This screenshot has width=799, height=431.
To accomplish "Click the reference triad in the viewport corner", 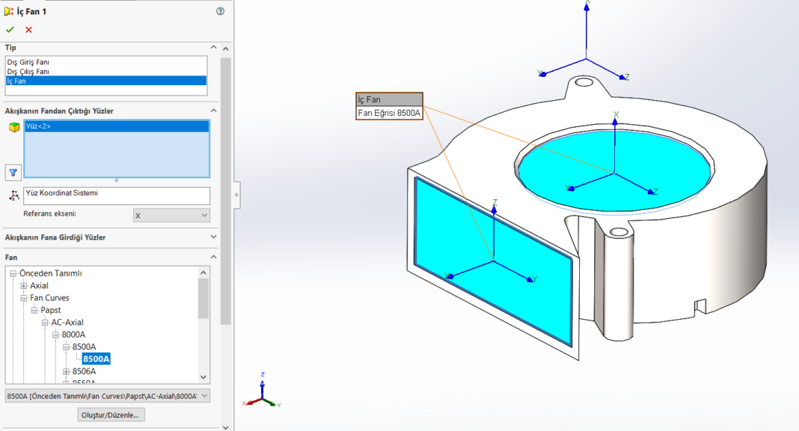I will pos(263,398).
